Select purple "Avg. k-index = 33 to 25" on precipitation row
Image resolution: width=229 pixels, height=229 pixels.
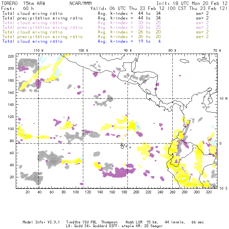pyautogui.click(x=129, y=28)
